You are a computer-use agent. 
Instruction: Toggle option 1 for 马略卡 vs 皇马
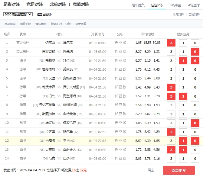[x=183, y=141]
